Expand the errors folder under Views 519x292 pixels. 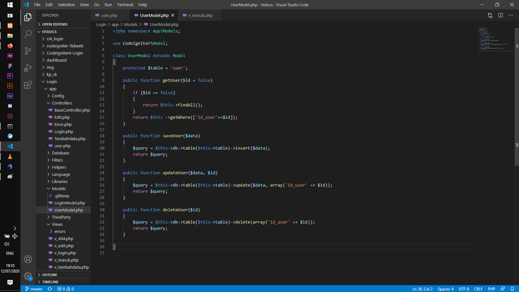click(63, 231)
